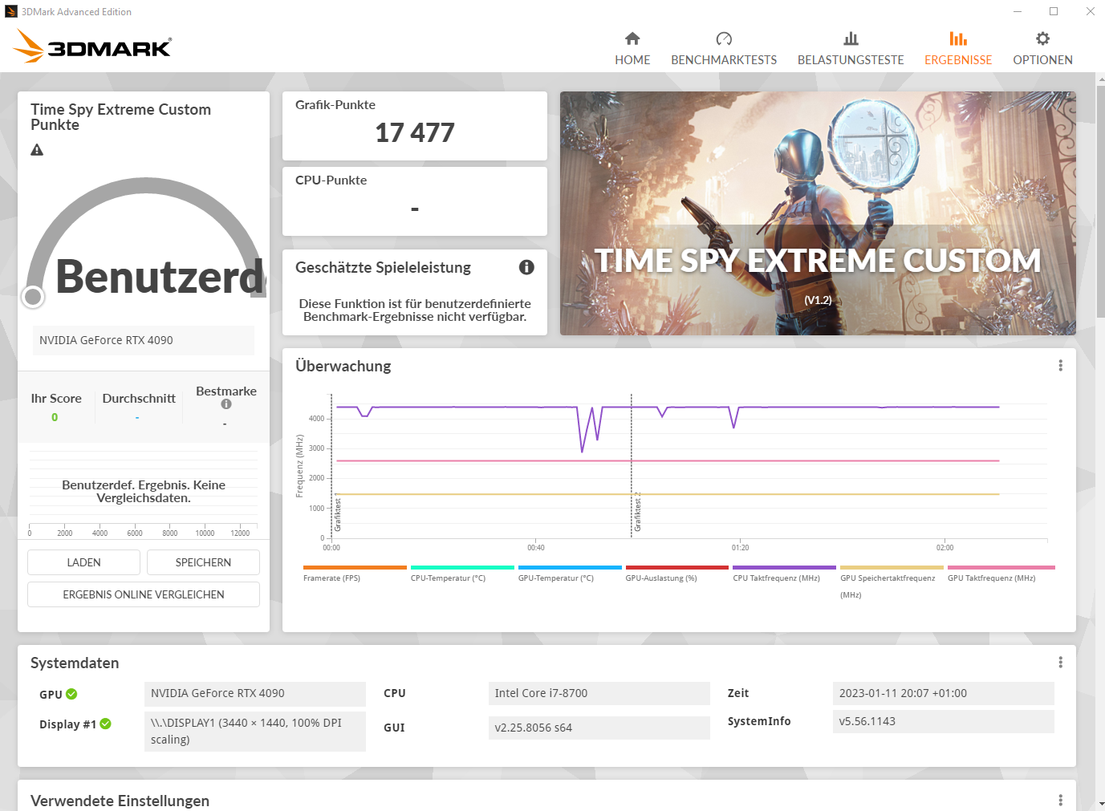Click the Verwendete Einstellungen heading

pos(120,801)
